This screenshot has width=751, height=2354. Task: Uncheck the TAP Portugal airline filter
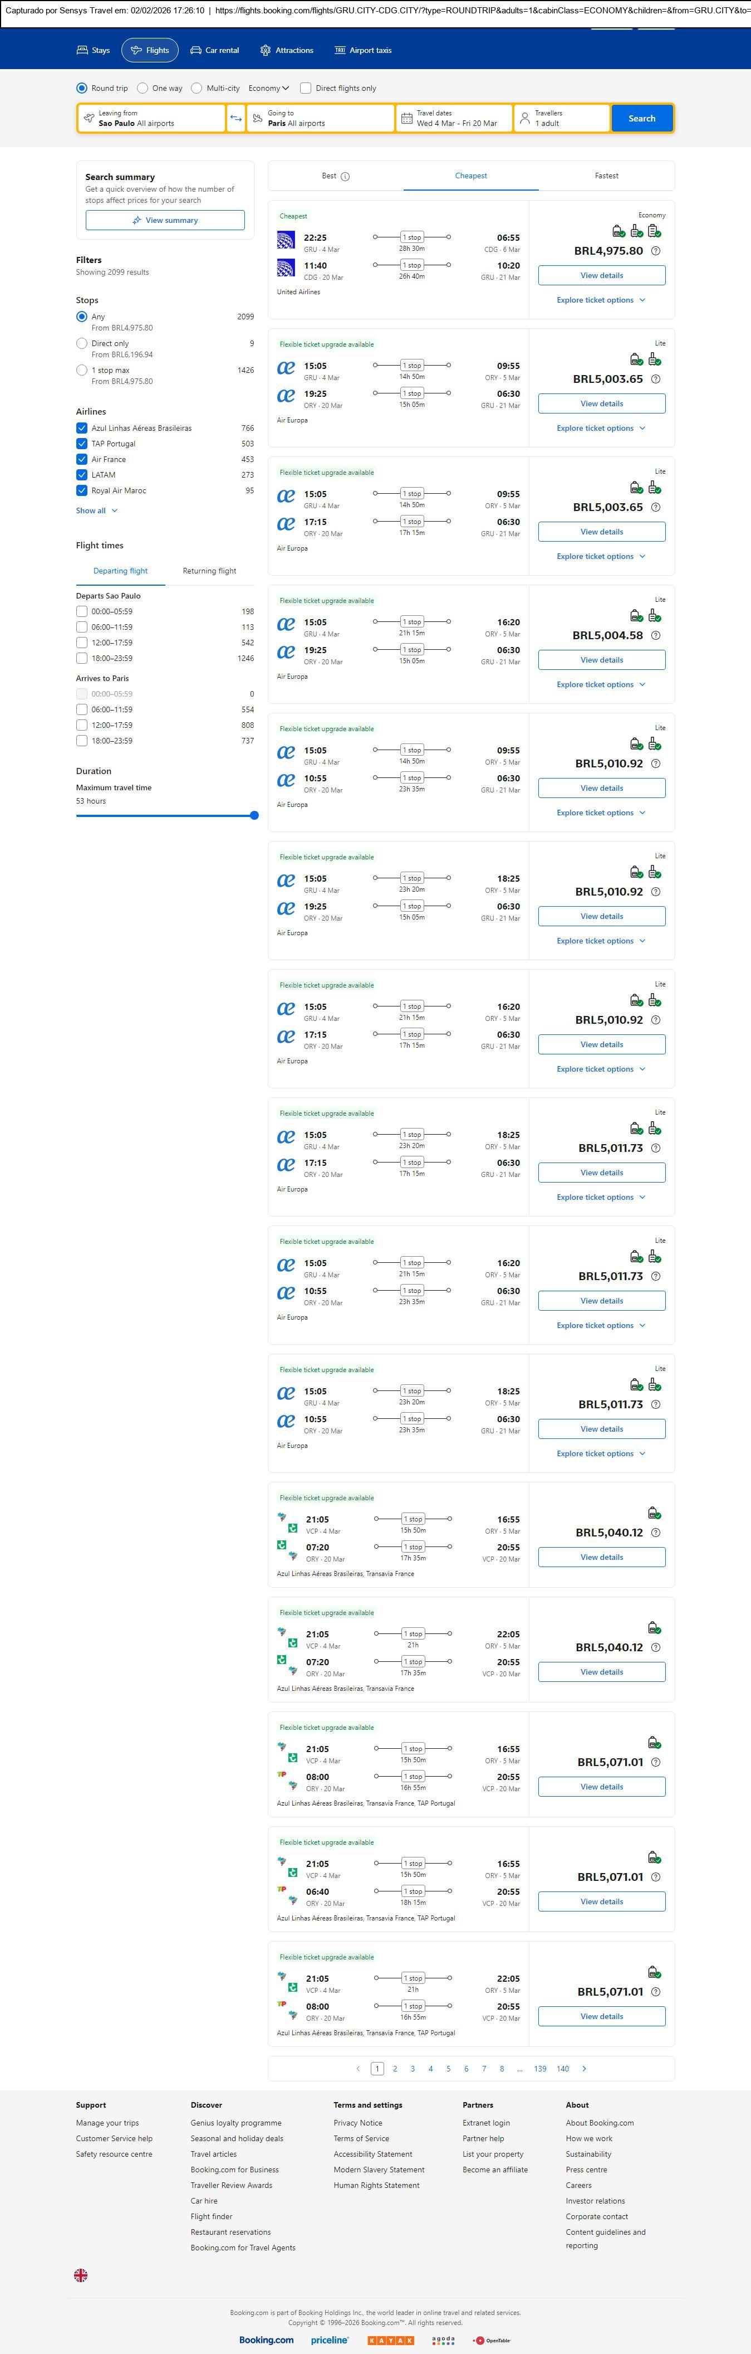pos(82,443)
